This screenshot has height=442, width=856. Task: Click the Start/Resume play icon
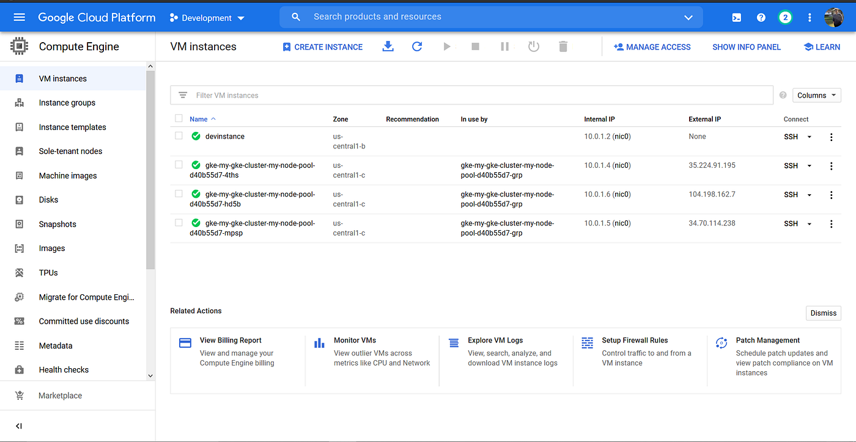[447, 46]
